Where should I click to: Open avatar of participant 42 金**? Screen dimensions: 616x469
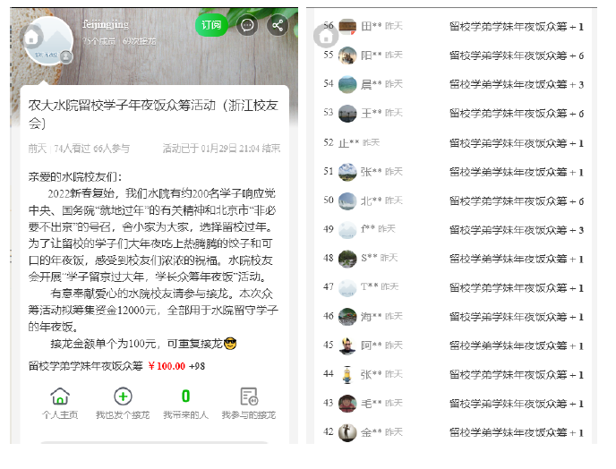[347, 432]
